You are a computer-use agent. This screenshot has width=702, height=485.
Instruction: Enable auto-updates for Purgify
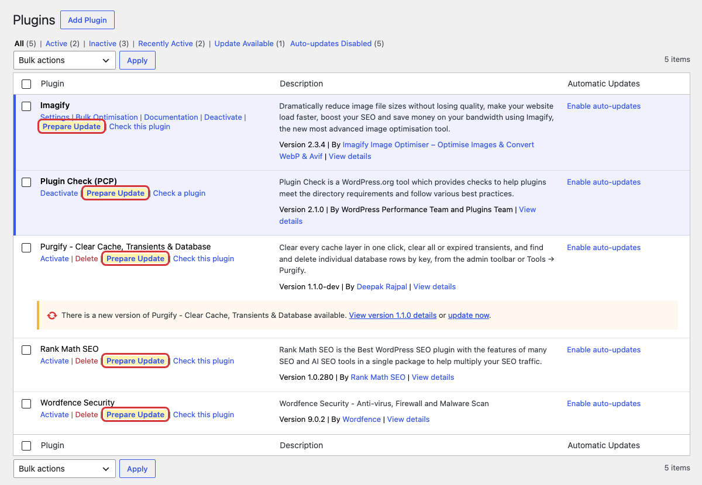click(x=604, y=248)
